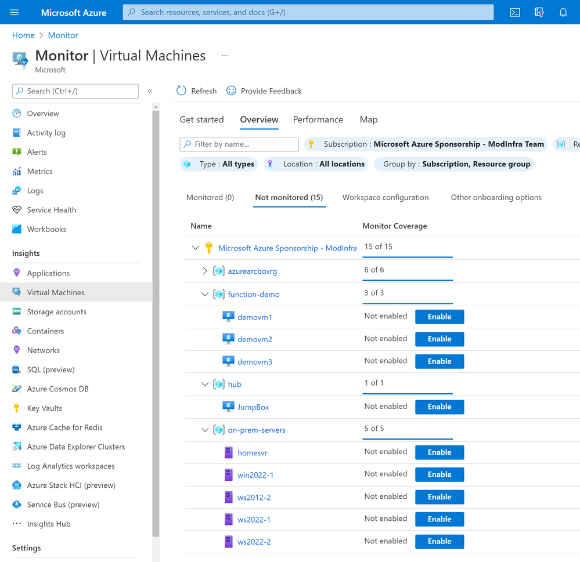
Task: Click the Storage accounts icon
Action: click(x=17, y=311)
